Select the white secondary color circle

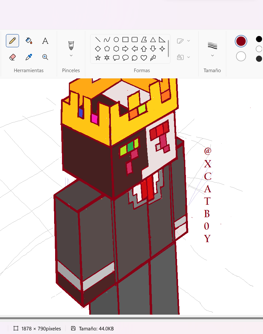241,56
